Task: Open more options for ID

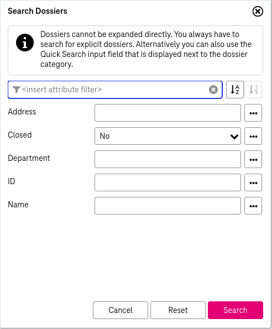Action: click(253, 182)
